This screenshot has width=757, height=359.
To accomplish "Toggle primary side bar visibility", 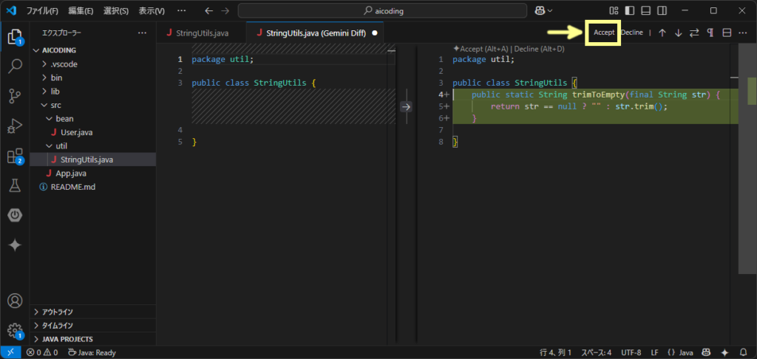I will point(630,10).
